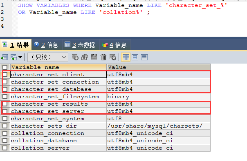The image size is (247, 161).
Task: Click the 'character_set_%' string in the query
Action: (196, 5)
